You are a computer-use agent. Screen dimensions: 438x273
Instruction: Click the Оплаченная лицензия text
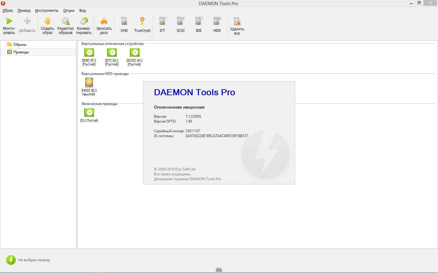[179, 107]
